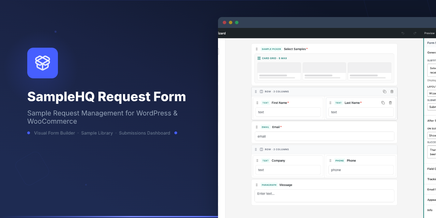Click the email input box
The width and height of the screenshot is (436, 218).
point(324,136)
